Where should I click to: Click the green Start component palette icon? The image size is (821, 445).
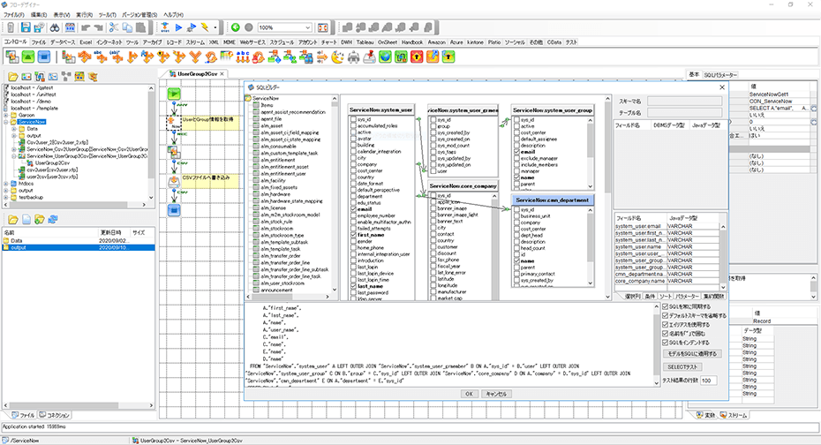click(28, 57)
